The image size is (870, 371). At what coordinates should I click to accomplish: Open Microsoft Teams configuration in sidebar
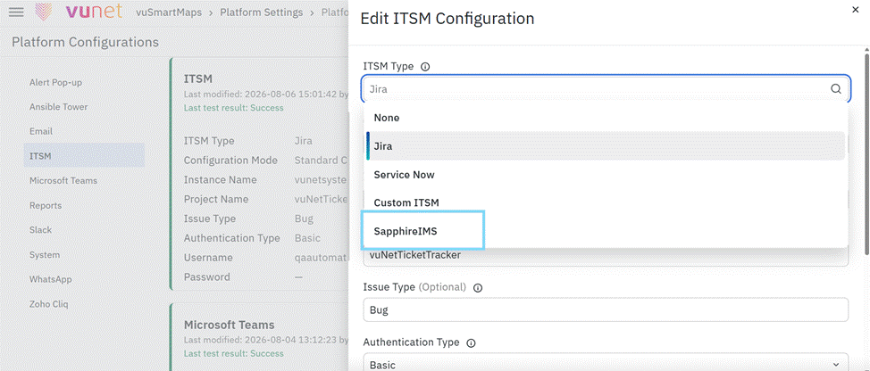tap(63, 180)
